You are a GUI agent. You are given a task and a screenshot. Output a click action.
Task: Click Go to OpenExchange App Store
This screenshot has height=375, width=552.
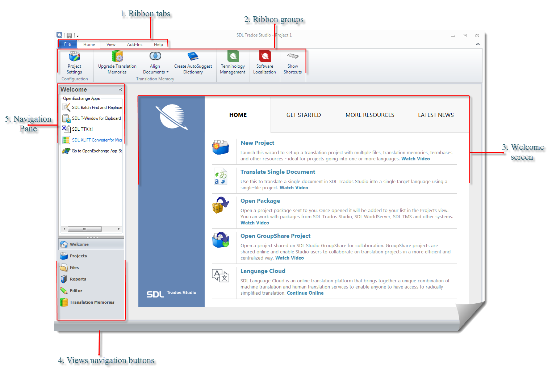coord(92,151)
